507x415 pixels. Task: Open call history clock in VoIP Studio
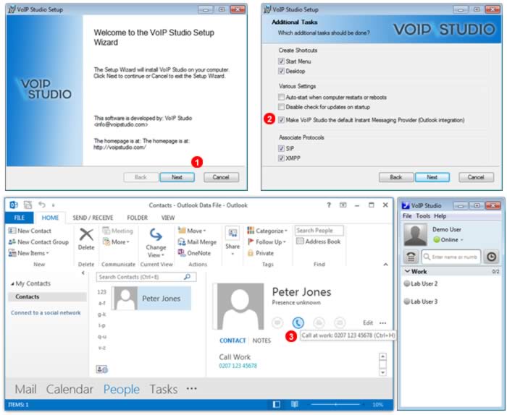[x=491, y=257]
